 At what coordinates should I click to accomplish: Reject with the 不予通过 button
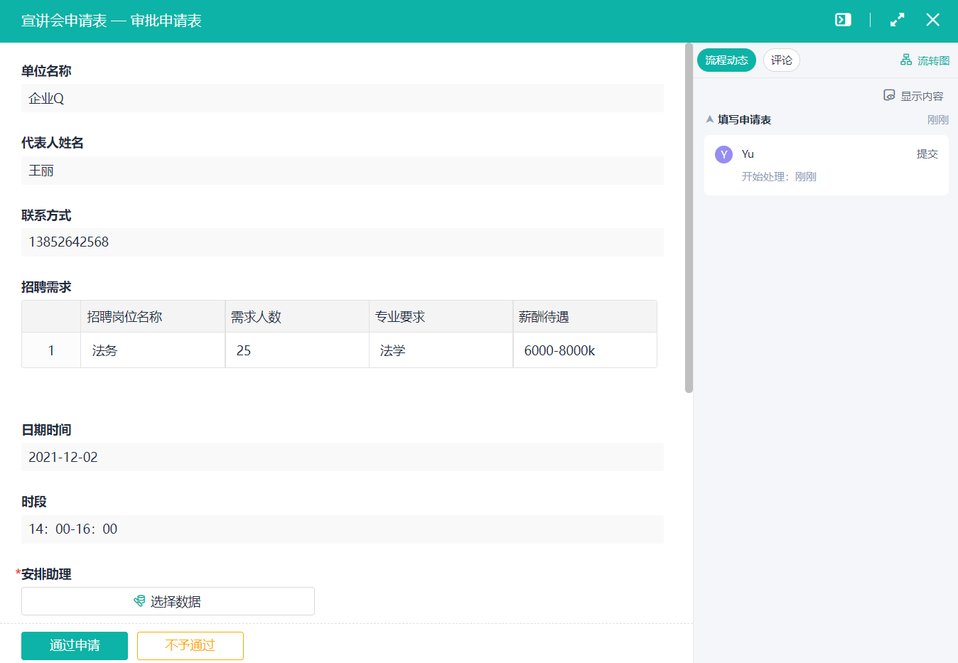[190, 645]
